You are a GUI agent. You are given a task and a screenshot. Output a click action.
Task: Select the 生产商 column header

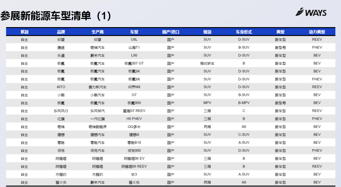(x=98, y=32)
